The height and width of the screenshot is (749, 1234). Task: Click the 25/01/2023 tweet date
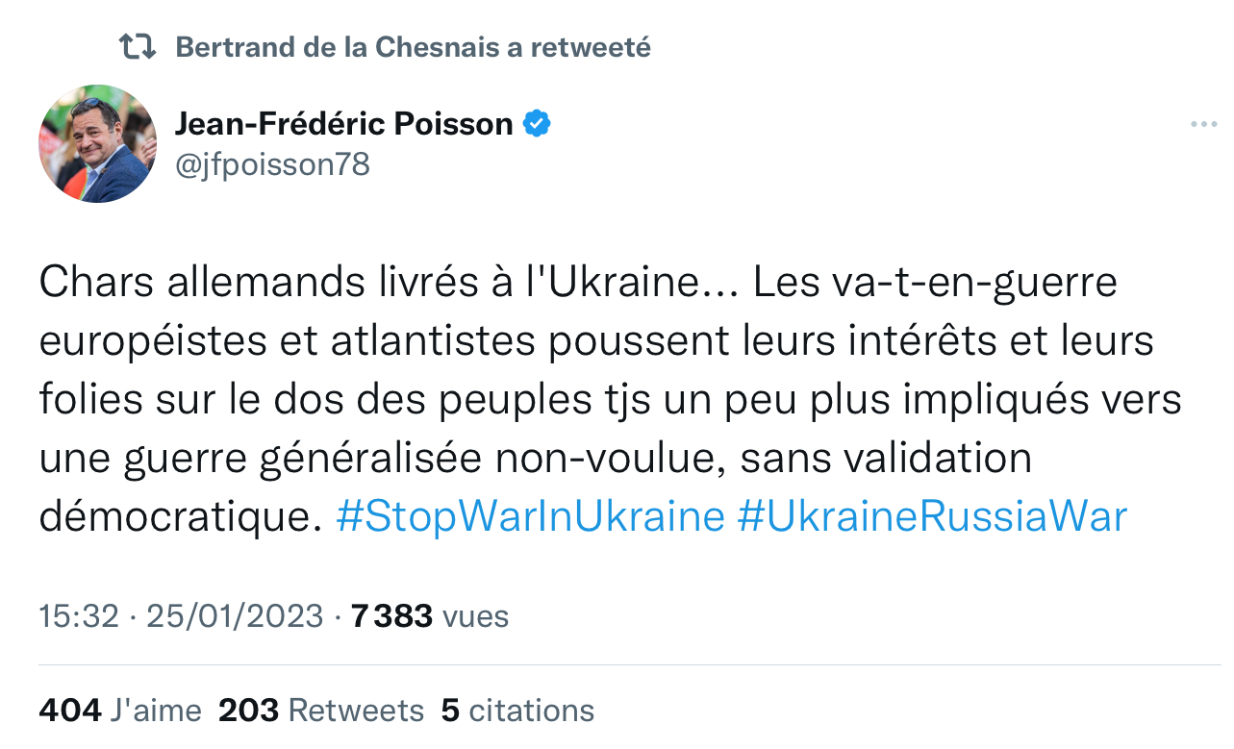click(234, 616)
